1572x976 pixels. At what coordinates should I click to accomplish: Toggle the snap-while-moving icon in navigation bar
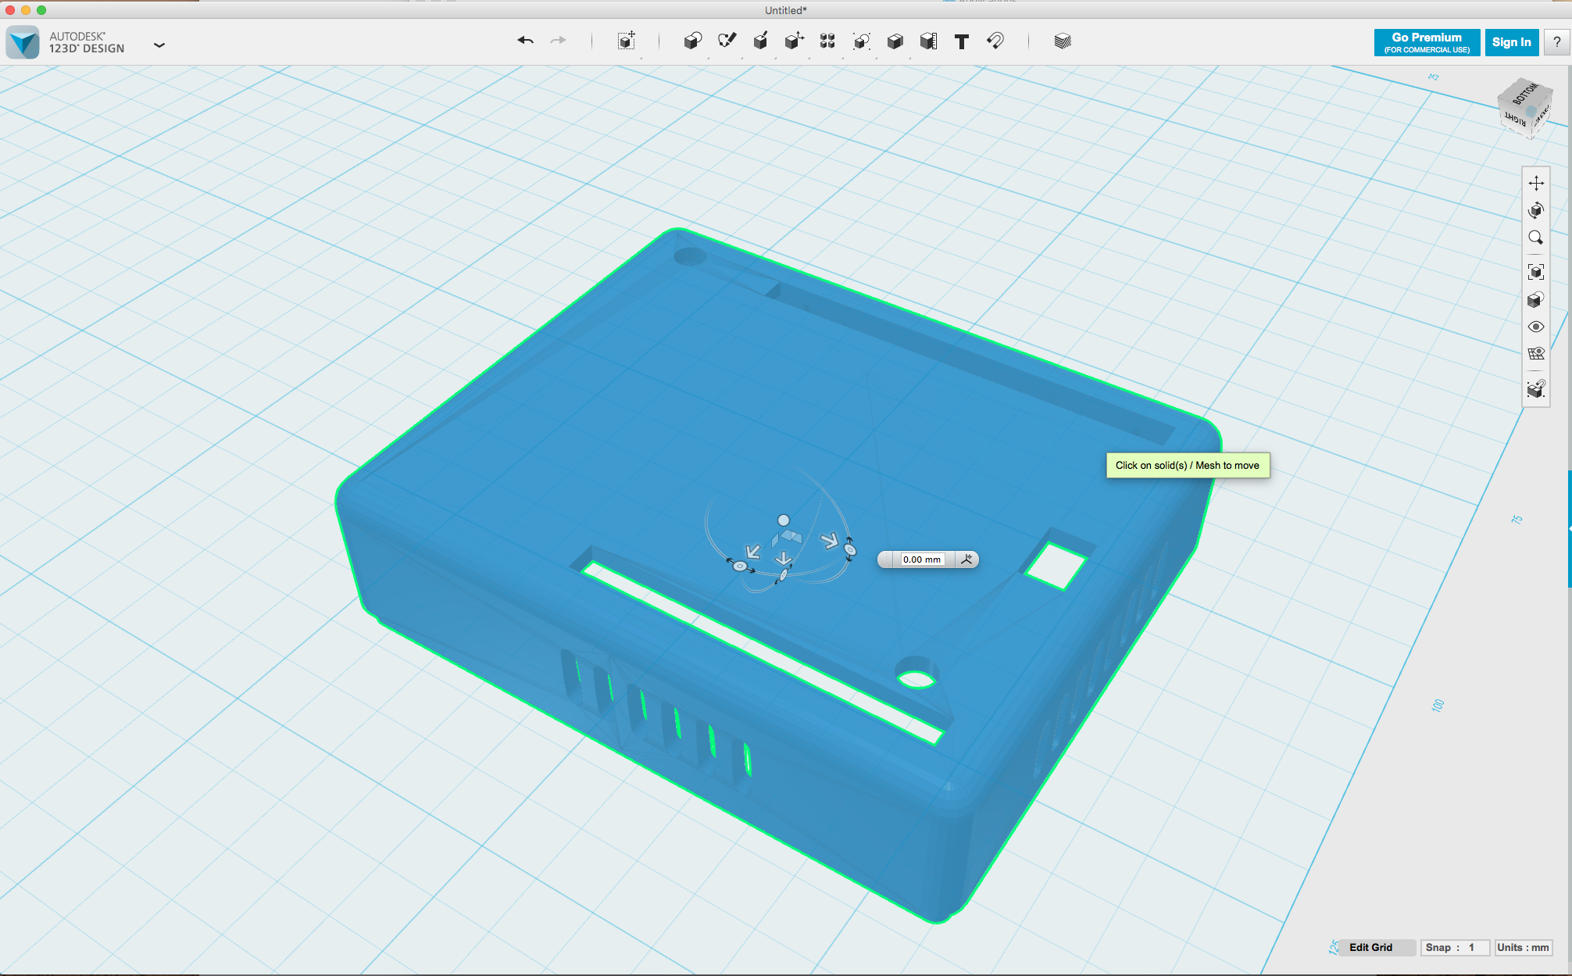(1536, 388)
